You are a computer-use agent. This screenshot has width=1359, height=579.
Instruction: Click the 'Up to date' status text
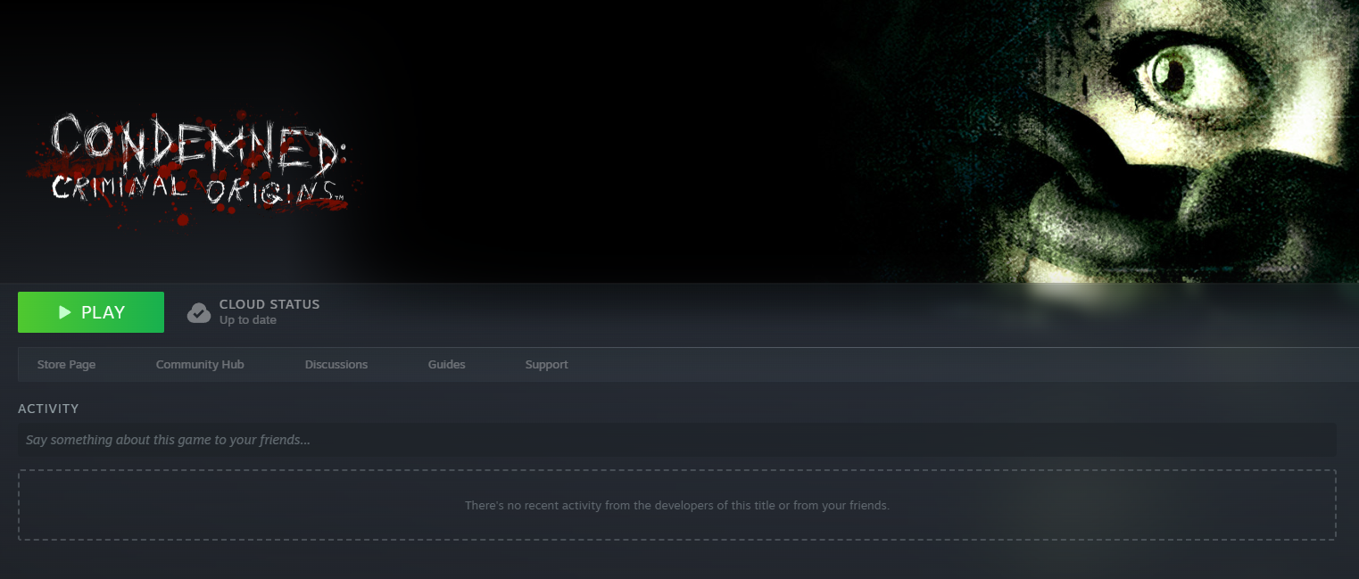(248, 320)
